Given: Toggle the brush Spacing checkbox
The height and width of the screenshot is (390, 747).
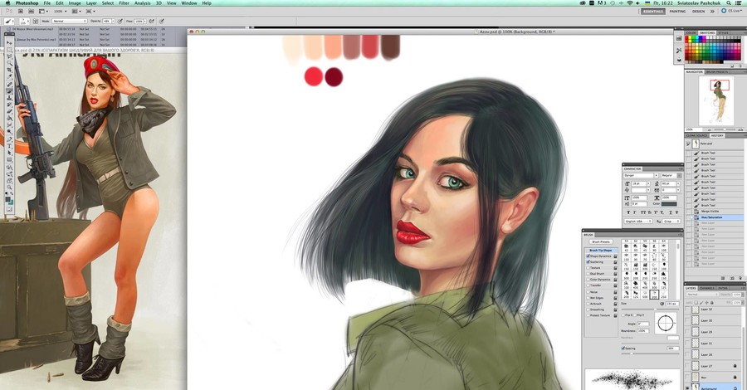Looking at the screenshot, I should pos(623,348).
